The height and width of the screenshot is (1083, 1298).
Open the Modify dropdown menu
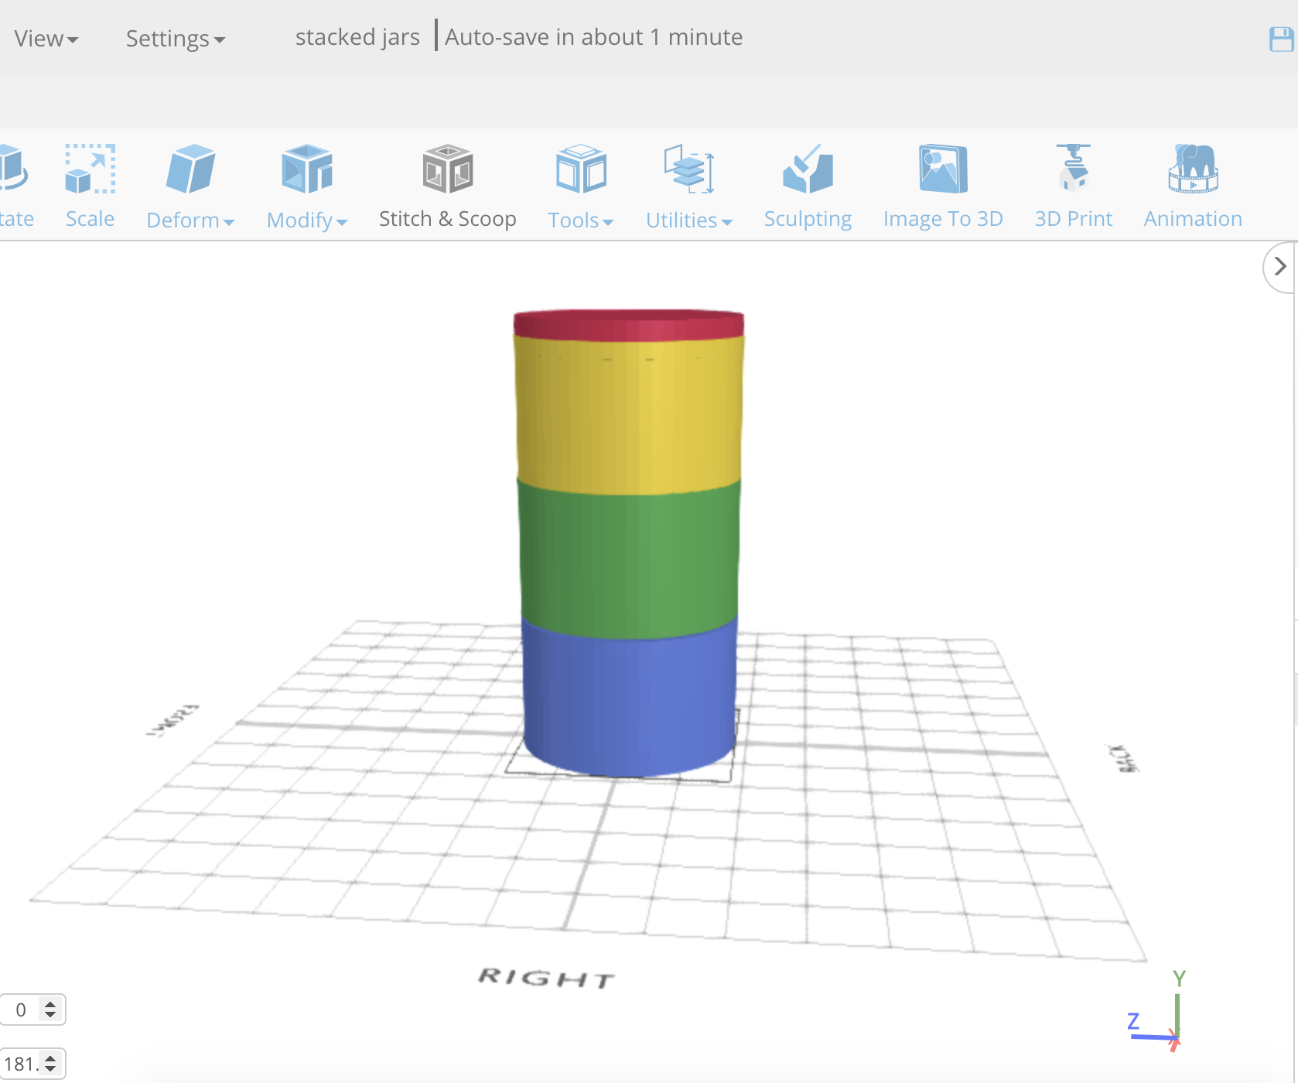[x=306, y=220]
